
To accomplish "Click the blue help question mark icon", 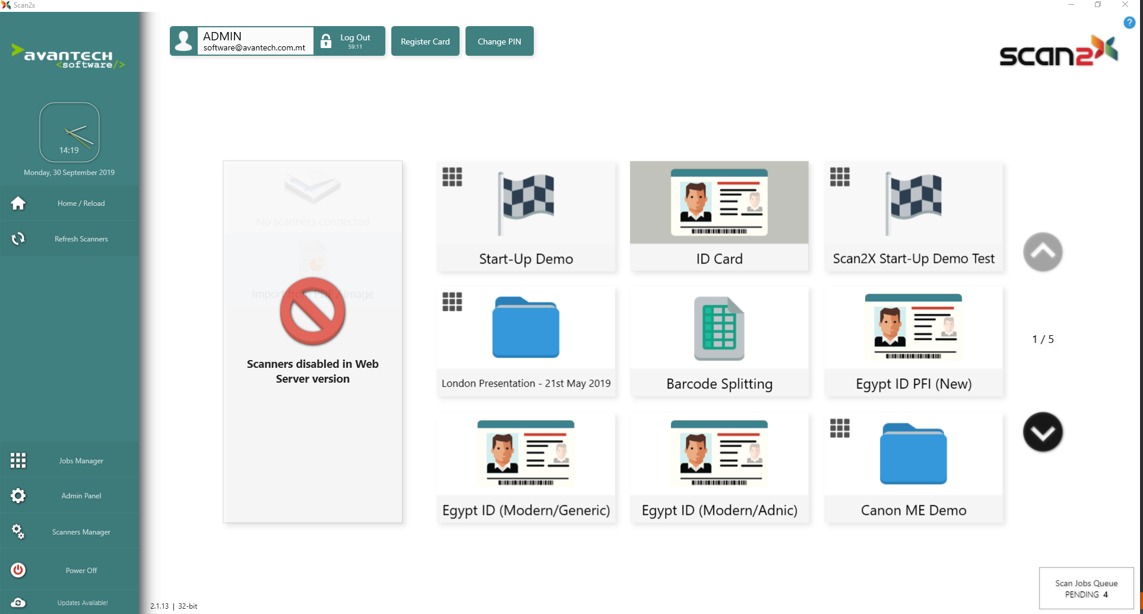I will pyautogui.click(x=1129, y=23).
